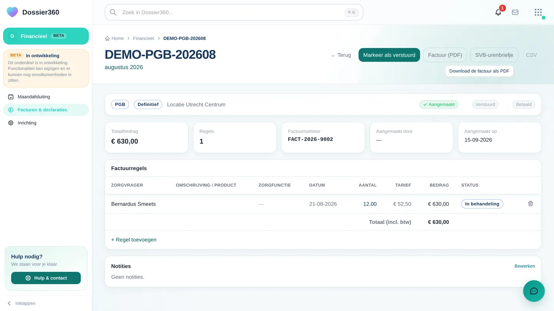This screenshot has height=311, width=554.
Task: Open the Financieel module switcher
Action: (x=46, y=36)
